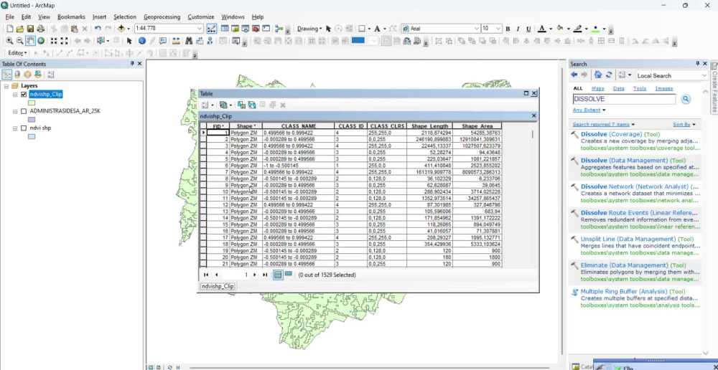
Task: Open the font size dropdown
Action: [498, 29]
